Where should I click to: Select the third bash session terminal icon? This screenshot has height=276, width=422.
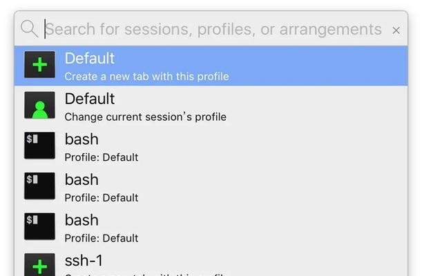[x=39, y=226]
